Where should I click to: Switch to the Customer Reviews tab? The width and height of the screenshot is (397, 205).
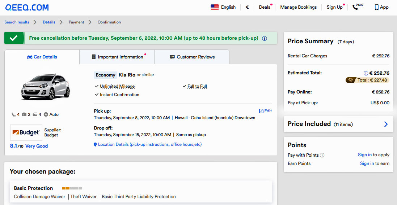click(x=192, y=57)
